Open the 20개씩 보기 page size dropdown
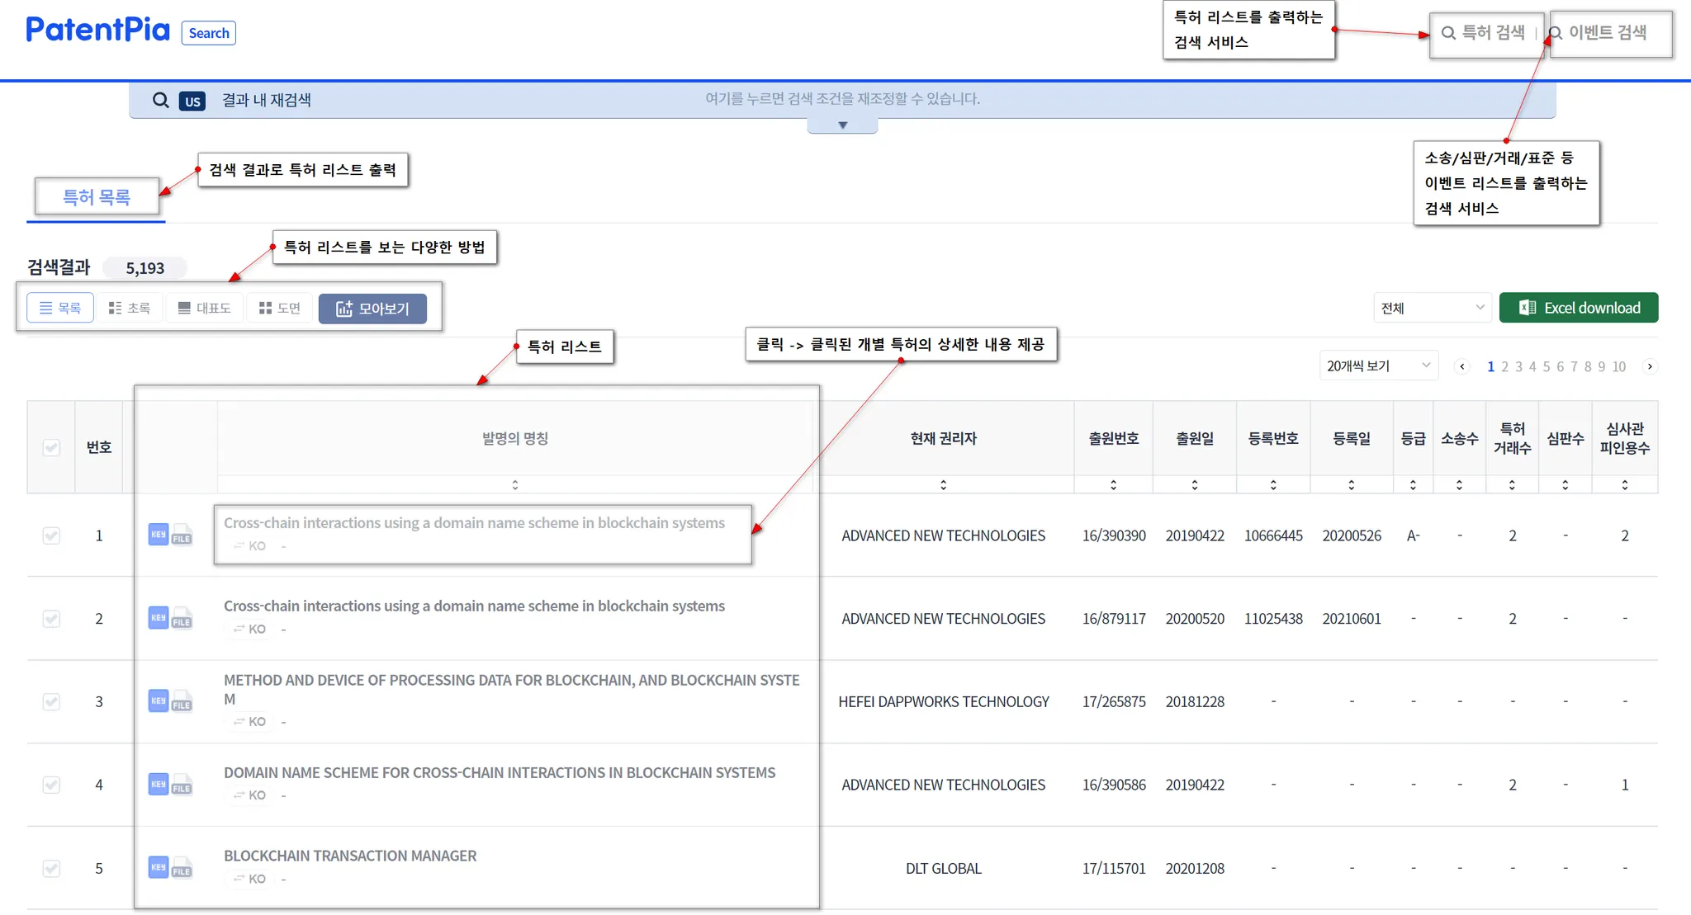 (x=1378, y=366)
